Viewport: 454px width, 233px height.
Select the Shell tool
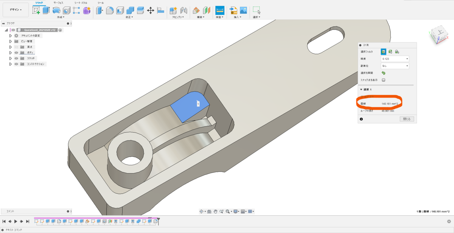coord(120,11)
